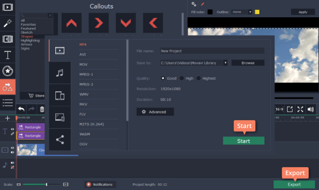The image size is (319, 190).
Task: Toggle fullscreen preview icon
Action: 300,109
